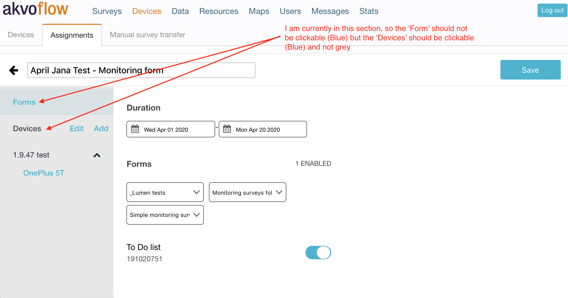This screenshot has width=568, height=298.
Task: Click Edit next to Devices
Action: [76, 128]
